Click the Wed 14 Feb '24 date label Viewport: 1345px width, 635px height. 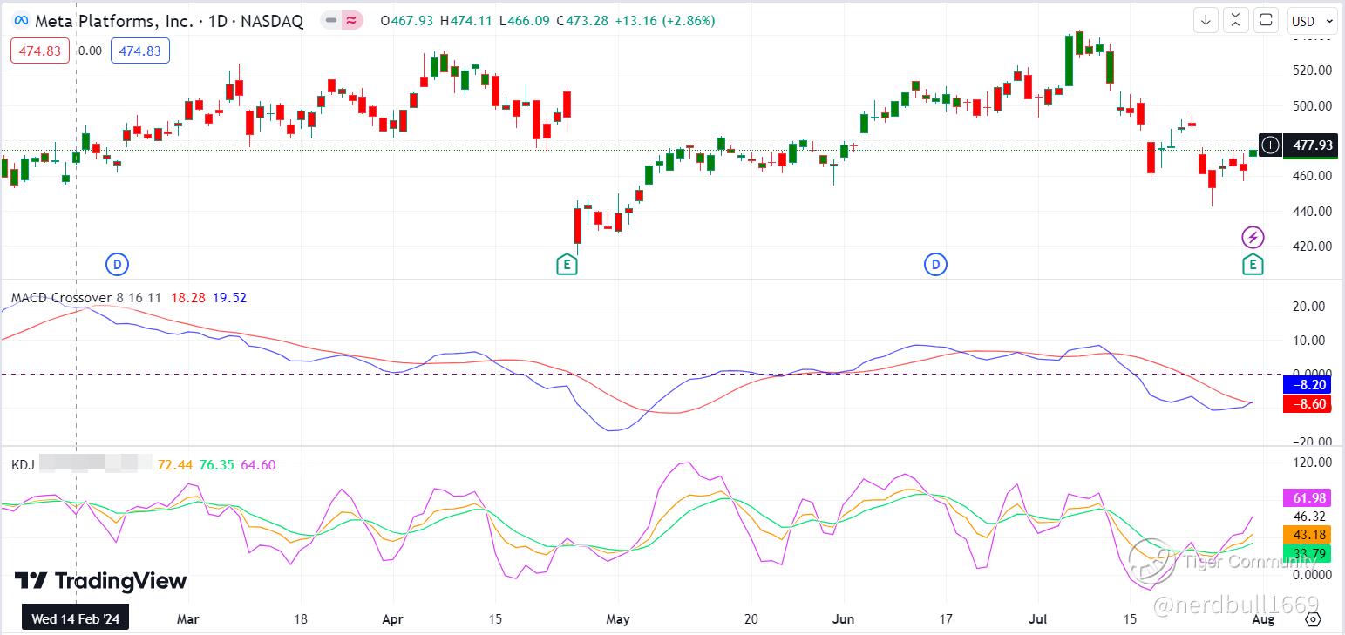tap(76, 619)
